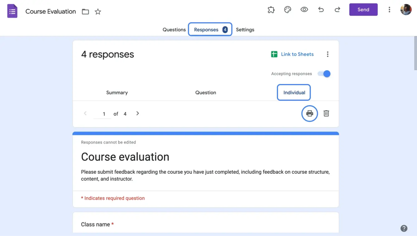The height and width of the screenshot is (236, 417).
Task: Go to the next response
Action: 138,114
